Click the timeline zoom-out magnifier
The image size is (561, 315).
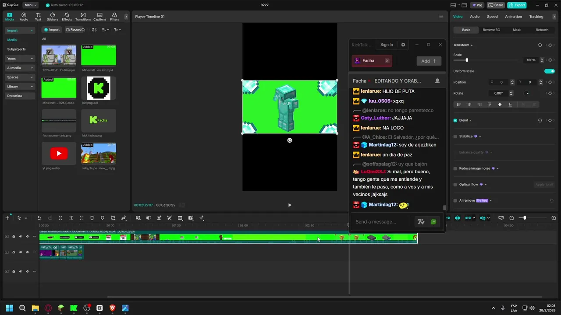point(511,218)
